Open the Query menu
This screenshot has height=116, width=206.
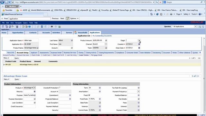pos(25,23)
